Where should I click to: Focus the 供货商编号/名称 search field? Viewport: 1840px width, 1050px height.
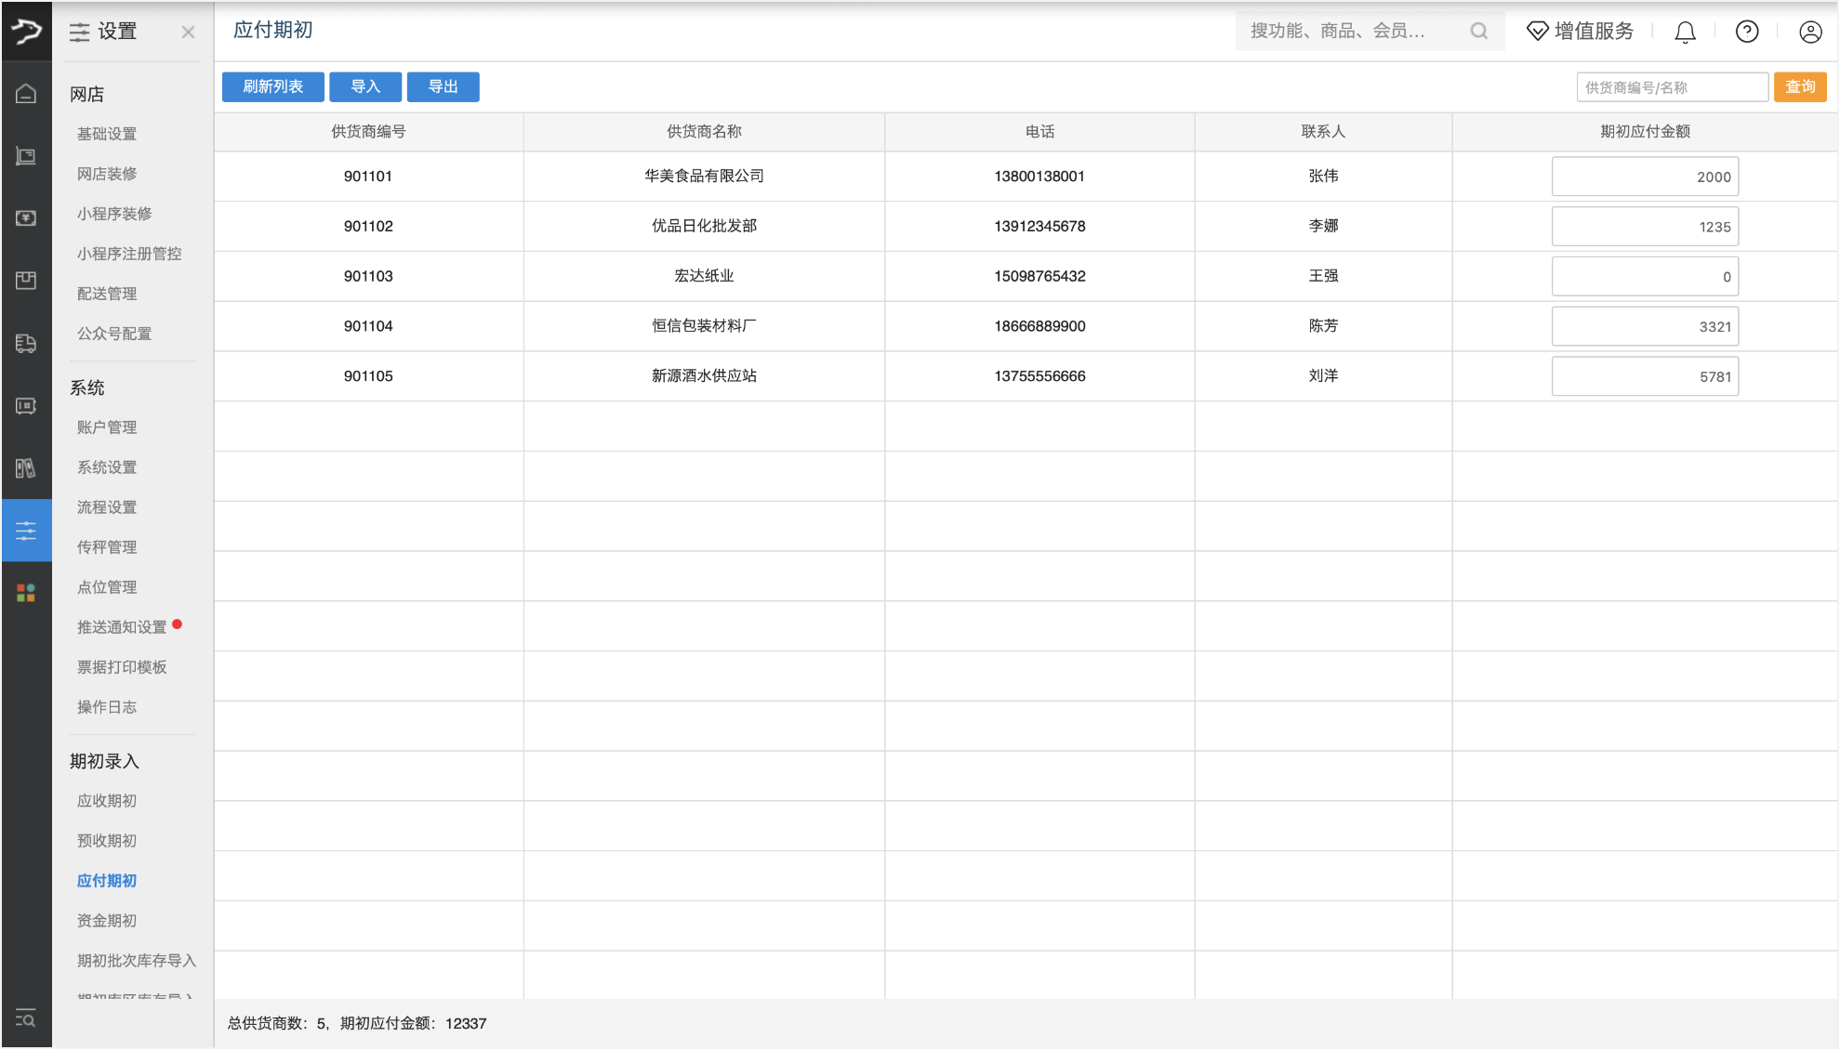1671,87
